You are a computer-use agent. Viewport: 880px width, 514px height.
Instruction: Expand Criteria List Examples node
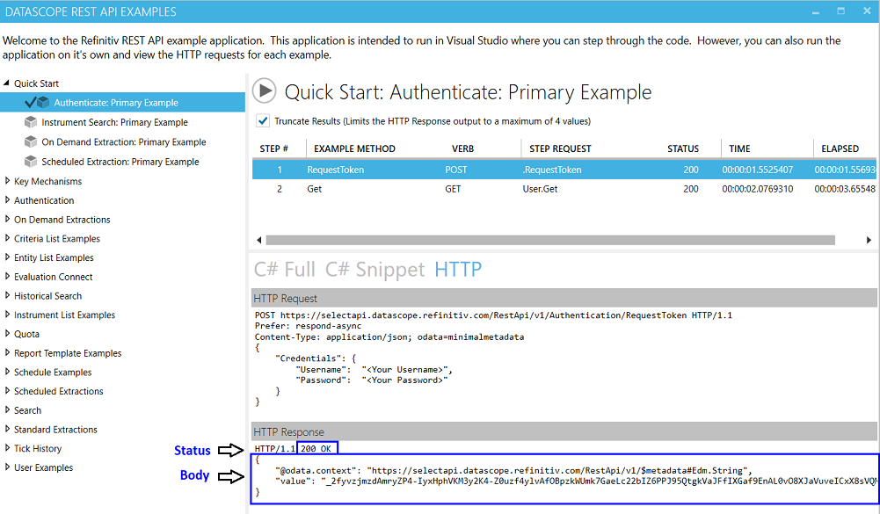pyautogui.click(x=7, y=238)
